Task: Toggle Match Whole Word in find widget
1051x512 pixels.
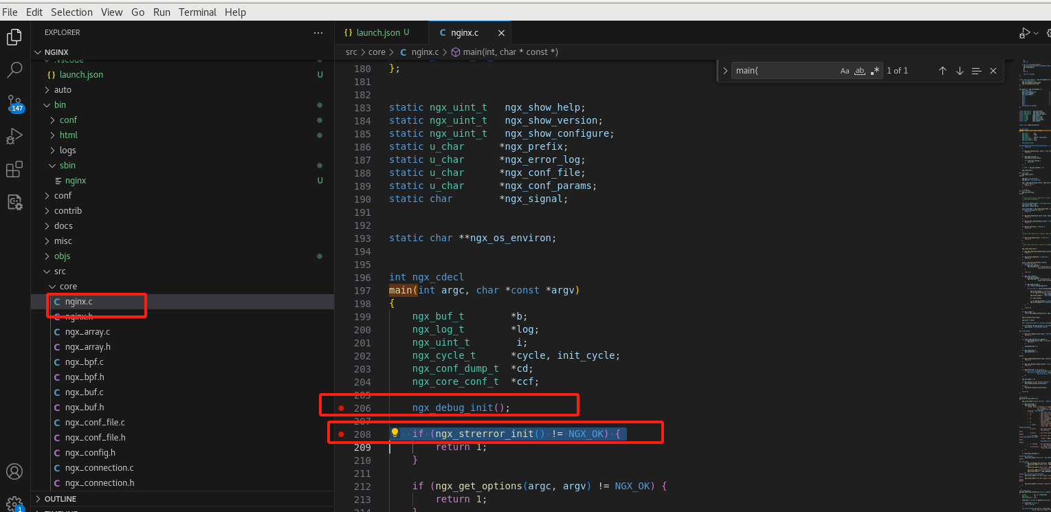Action: (x=860, y=71)
